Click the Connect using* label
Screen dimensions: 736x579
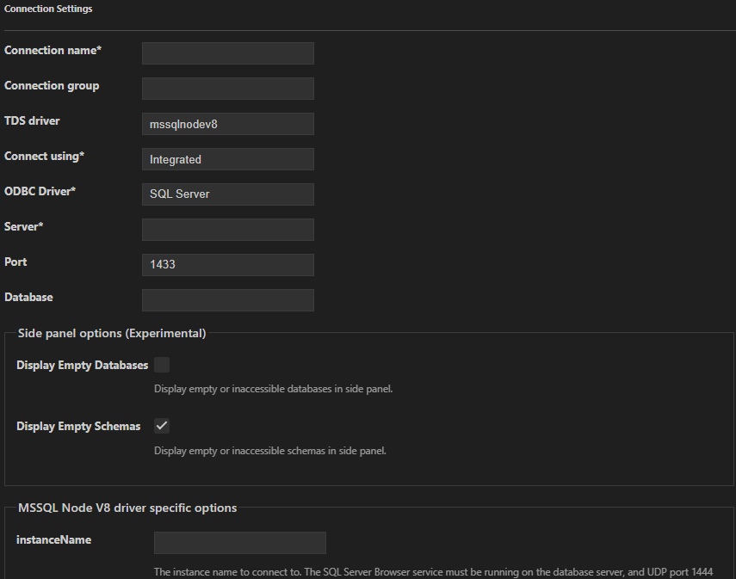coord(44,157)
